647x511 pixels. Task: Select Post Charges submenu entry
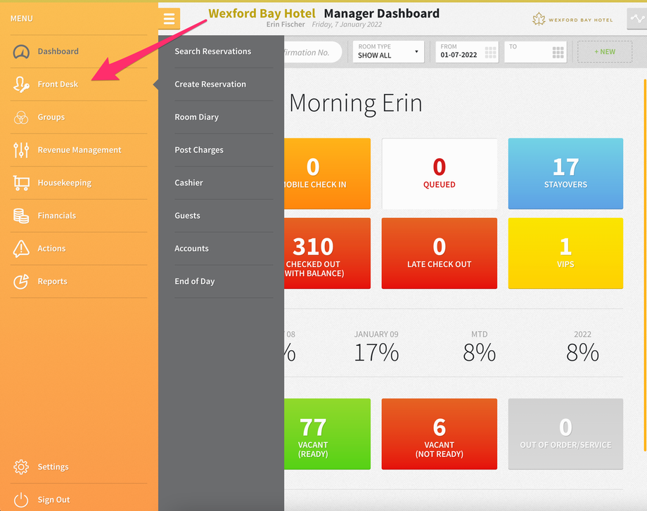224,150
